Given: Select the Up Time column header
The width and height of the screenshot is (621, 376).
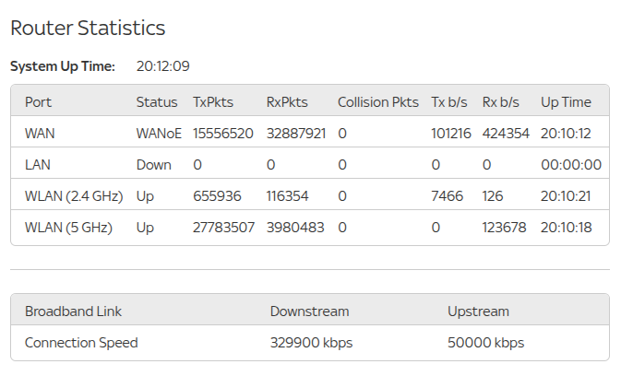Looking at the screenshot, I should 566,101.
